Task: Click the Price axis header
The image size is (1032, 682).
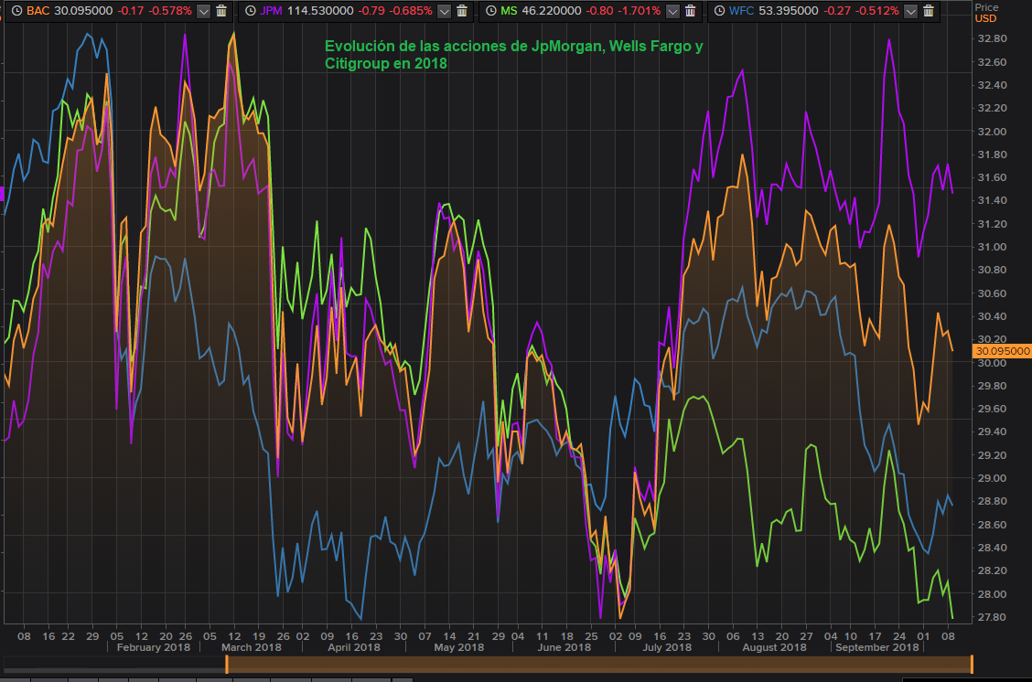Action: [x=986, y=7]
